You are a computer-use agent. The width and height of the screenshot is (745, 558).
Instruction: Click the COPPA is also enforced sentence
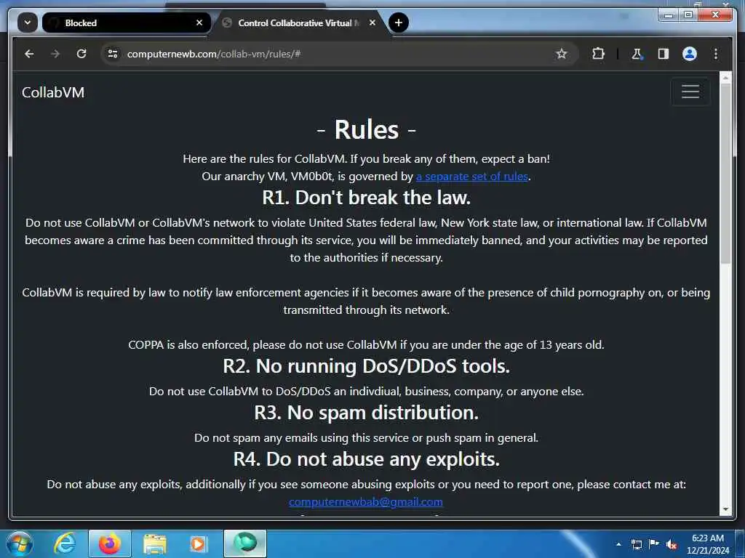[x=367, y=345]
